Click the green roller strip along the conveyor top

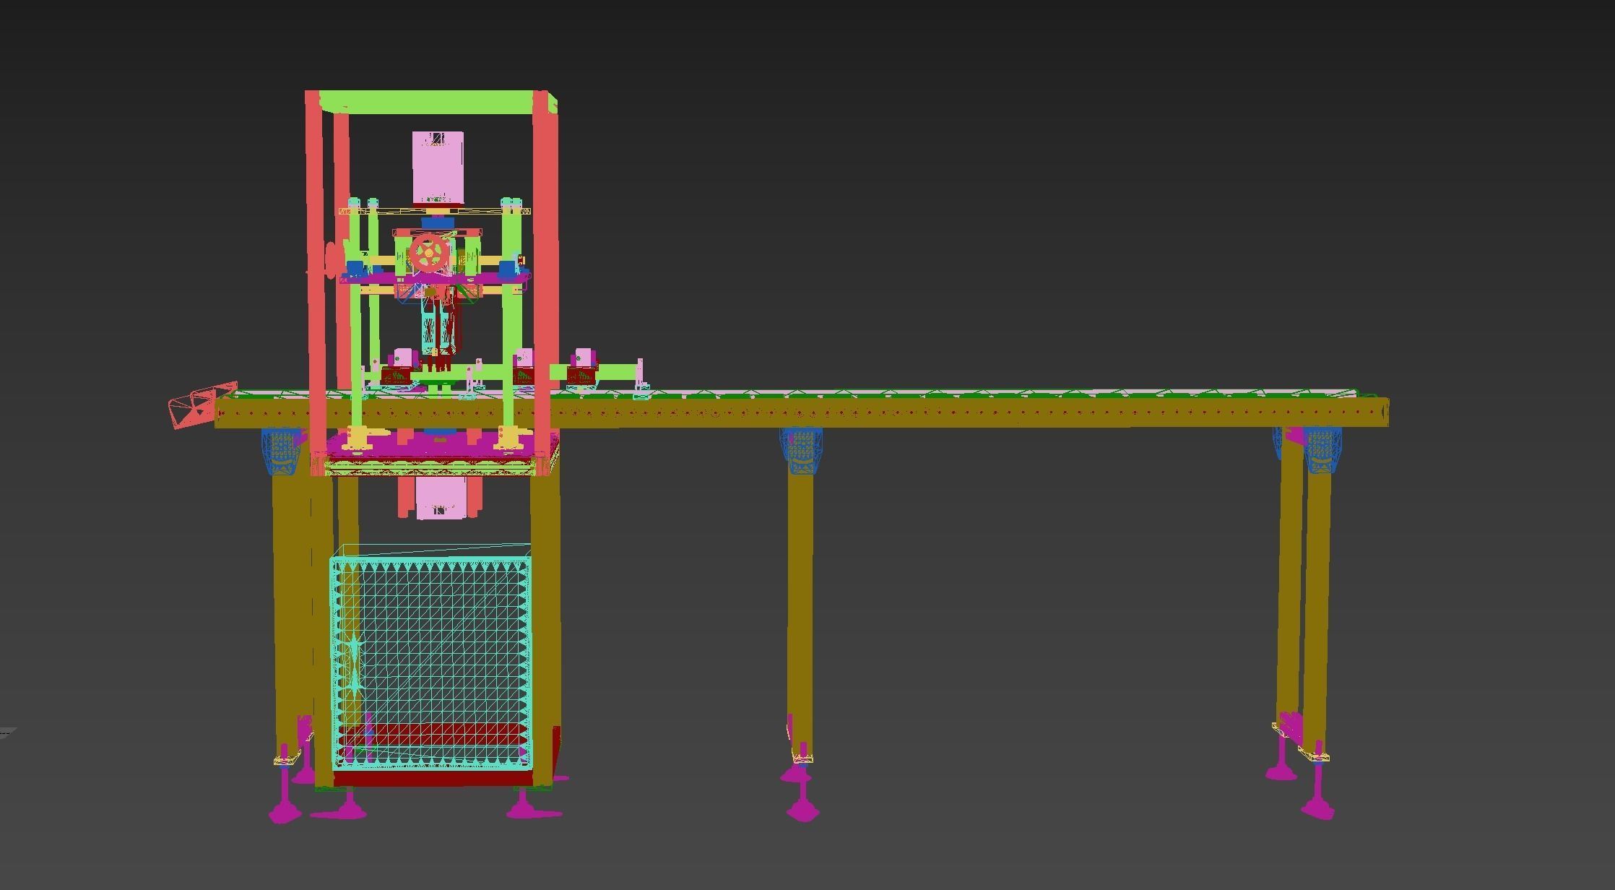pyautogui.click(x=939, y=394)
